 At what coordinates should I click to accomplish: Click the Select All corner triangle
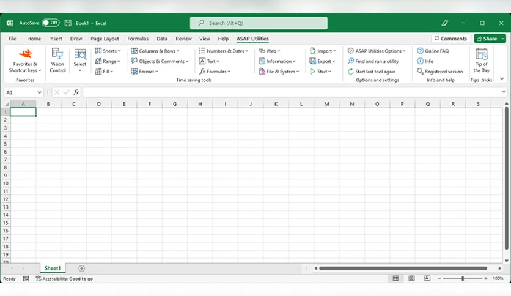point(6,104)
